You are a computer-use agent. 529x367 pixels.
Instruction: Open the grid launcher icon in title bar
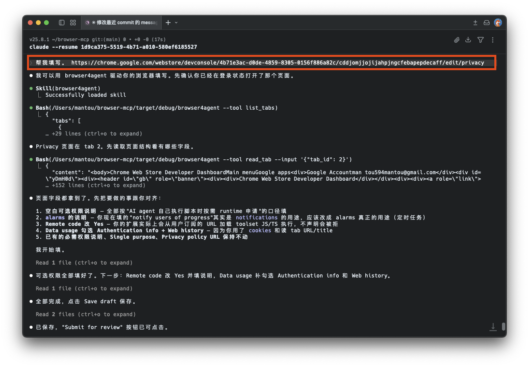[x=73, y=23]
